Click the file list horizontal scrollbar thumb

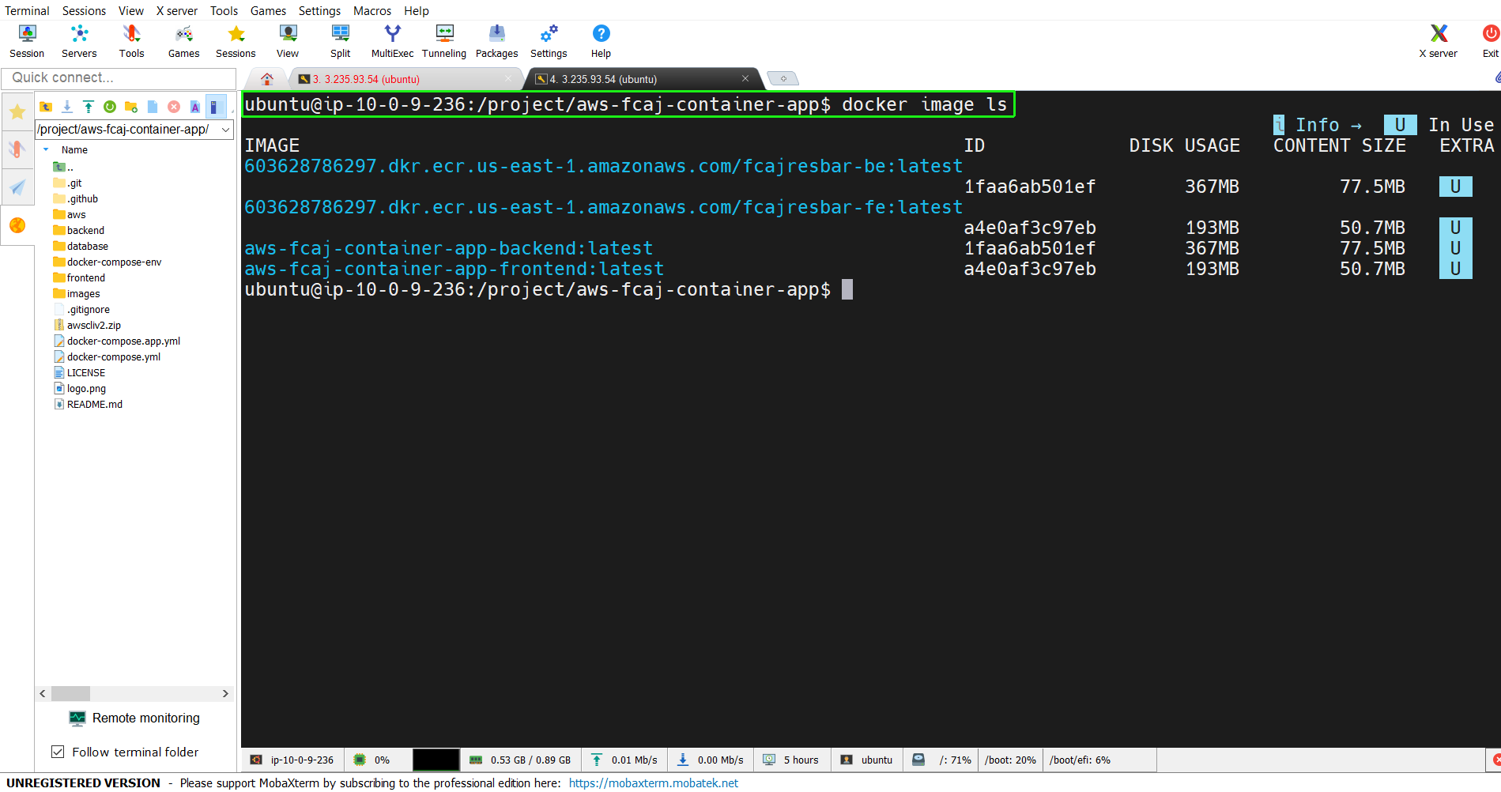[71, 693]
